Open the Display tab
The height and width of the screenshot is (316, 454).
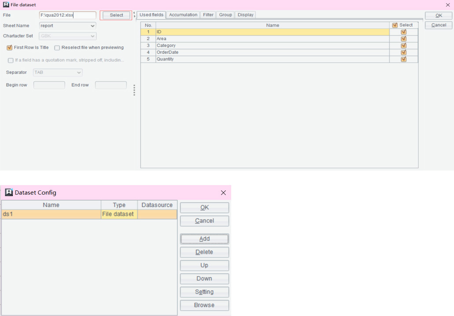point(246,15)
